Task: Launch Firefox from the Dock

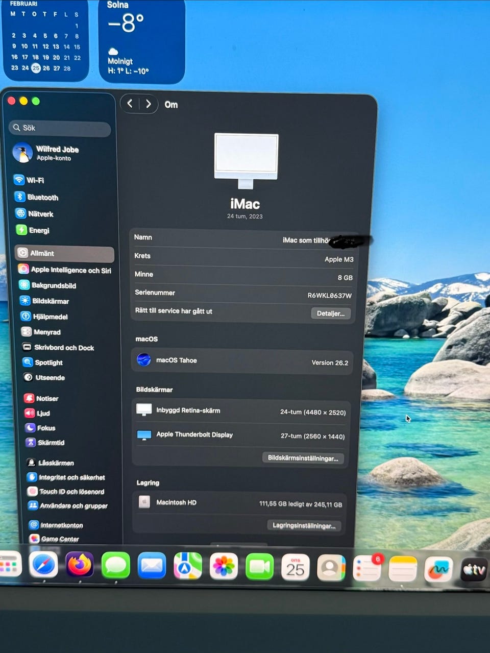Action: click(80, 565)
